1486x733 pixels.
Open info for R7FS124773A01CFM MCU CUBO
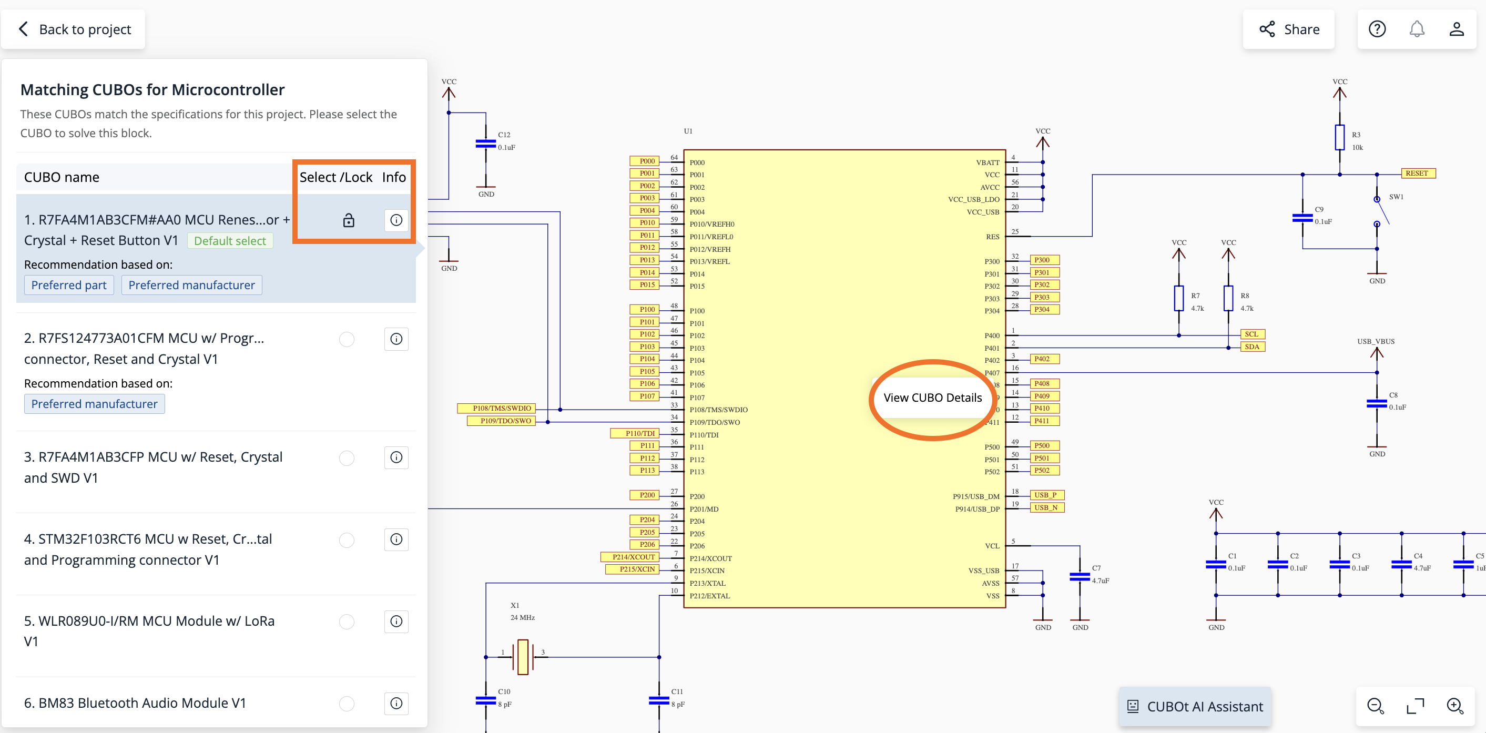396,339
